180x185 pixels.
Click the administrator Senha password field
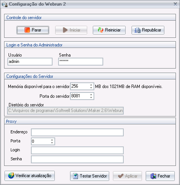click(80, 61)
